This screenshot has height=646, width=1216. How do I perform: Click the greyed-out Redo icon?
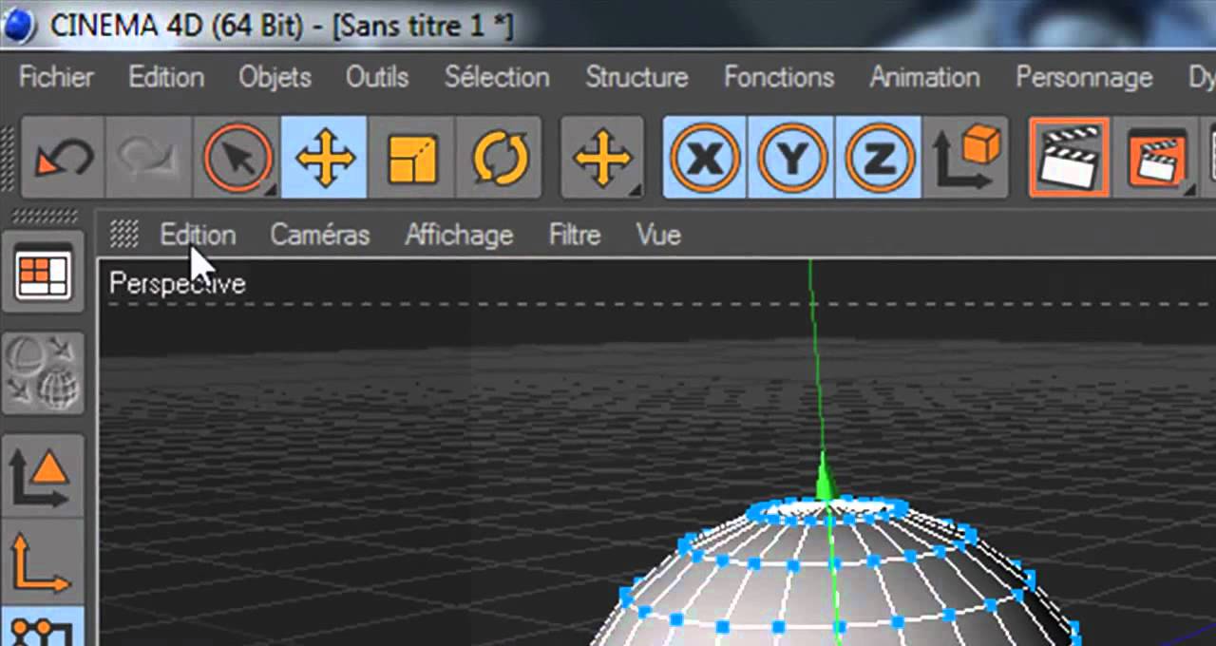[149, 158]
